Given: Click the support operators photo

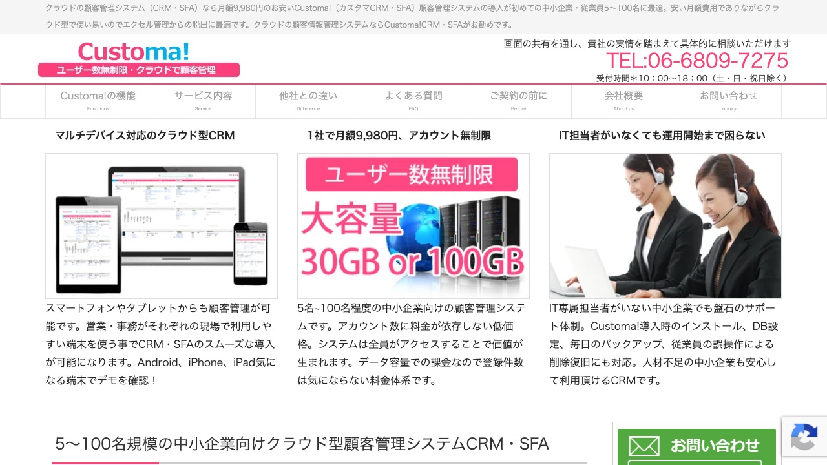Looking at the screenshot, I should (665, 226).
